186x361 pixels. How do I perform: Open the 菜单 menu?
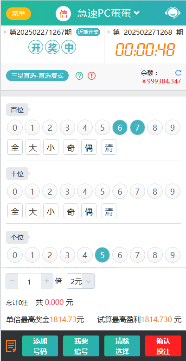[x=19, y=13]
